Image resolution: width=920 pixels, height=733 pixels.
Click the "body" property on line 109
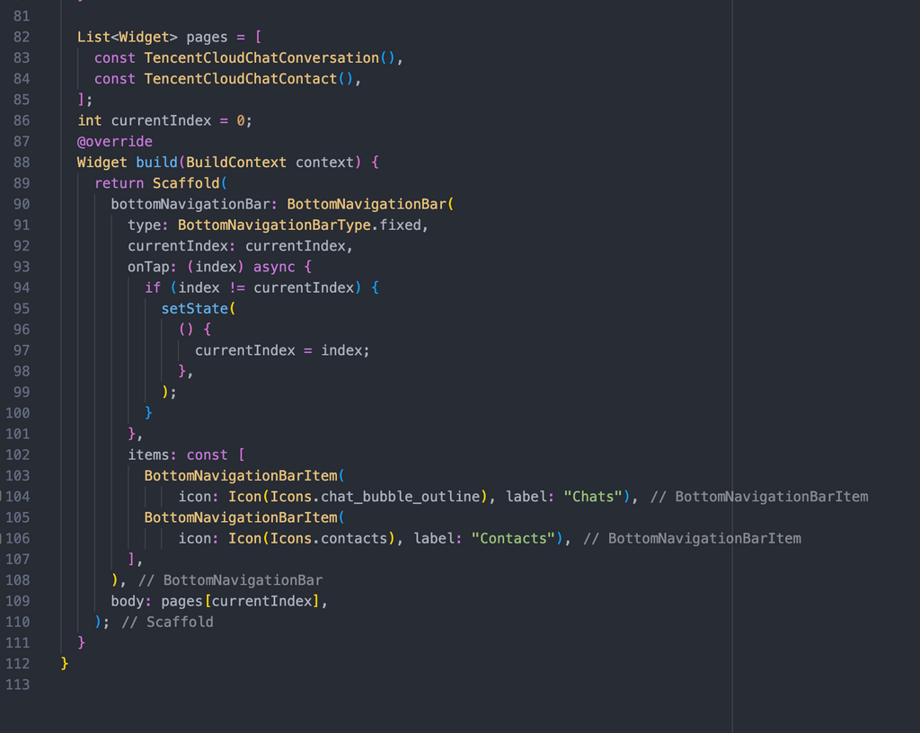point(128,601)
